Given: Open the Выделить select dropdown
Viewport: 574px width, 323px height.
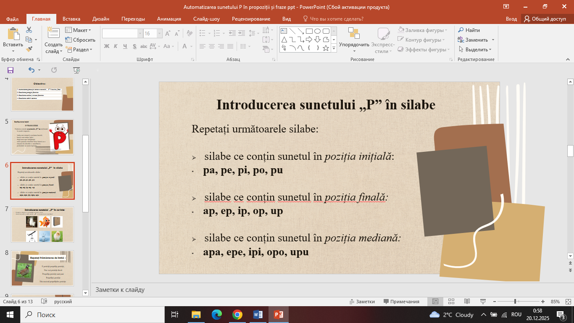Looking at the screenshot, I should coord(475,50).
